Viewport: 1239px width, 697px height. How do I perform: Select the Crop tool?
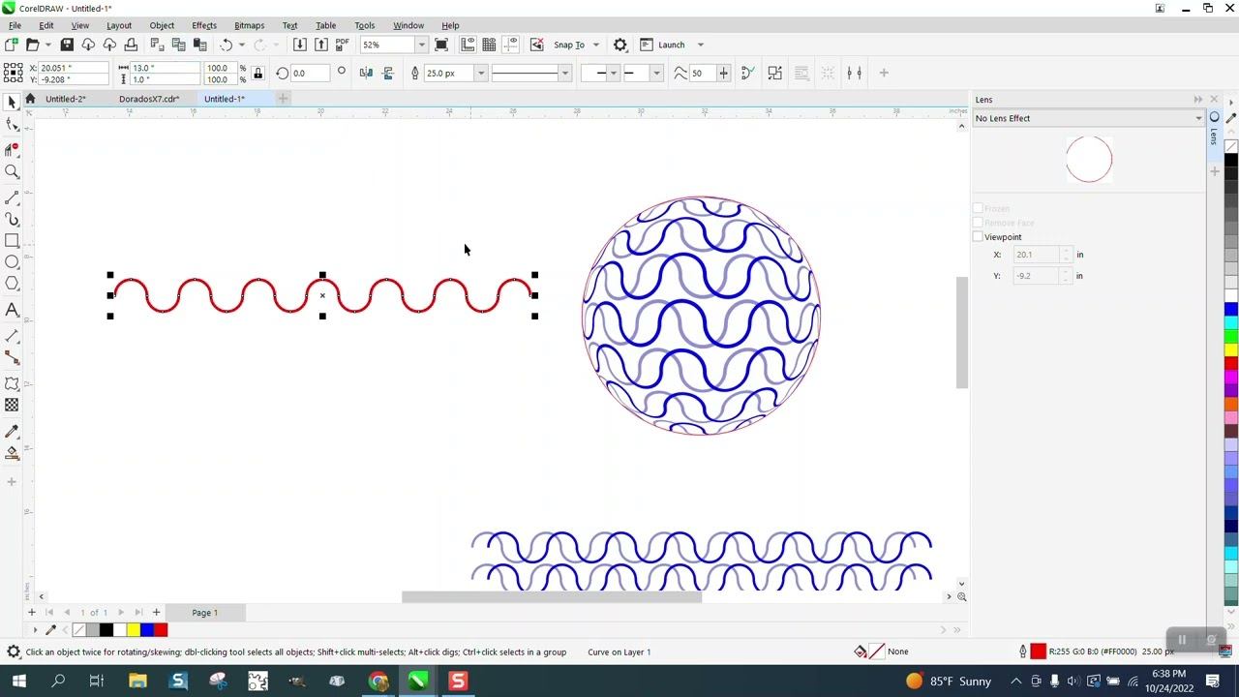coord(12,149)
